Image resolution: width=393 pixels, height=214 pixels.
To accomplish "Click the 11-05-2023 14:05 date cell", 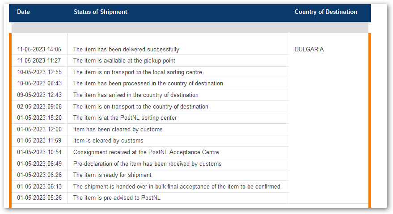I will [39, 49].
